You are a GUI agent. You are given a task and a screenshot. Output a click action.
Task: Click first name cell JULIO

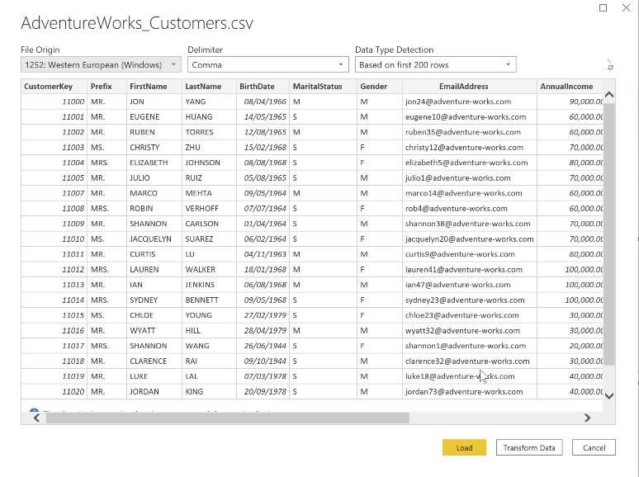[x=154, y=178]
